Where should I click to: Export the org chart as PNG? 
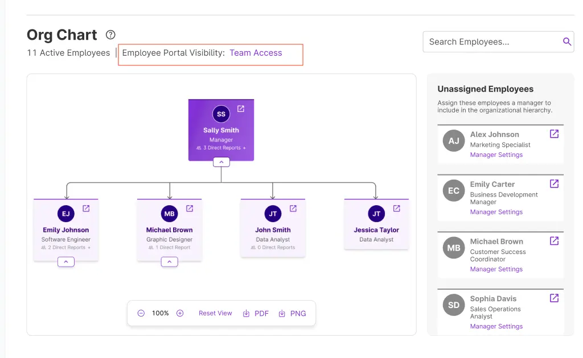click(x=293, y=313)
